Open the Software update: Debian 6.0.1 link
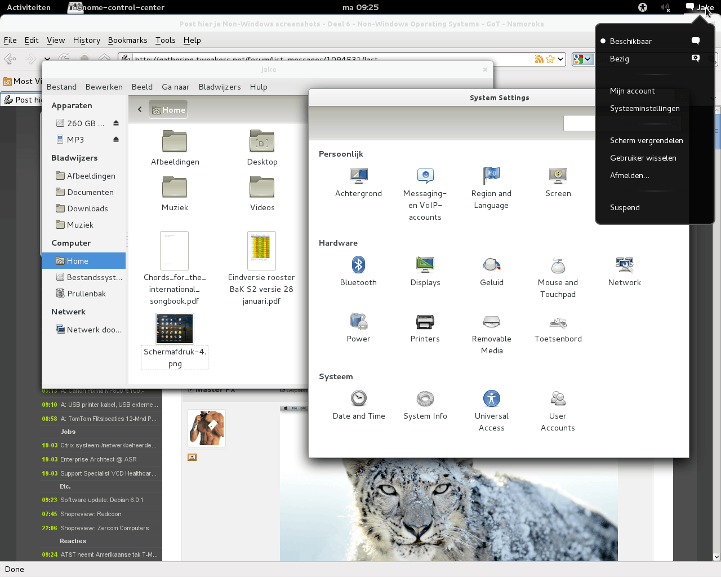This screenshot has height=577, width=721. pos(102,500)
